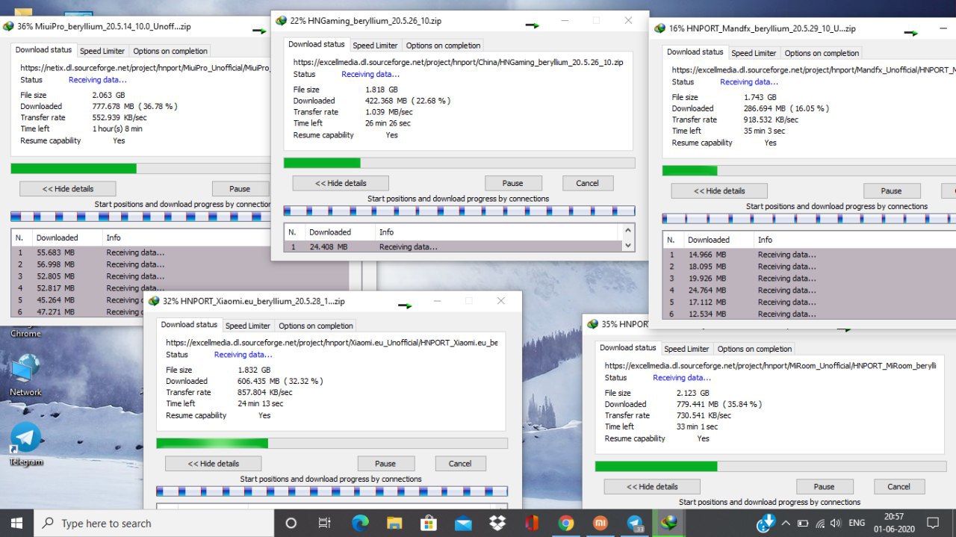This screenshot has height=537, width=956.
Task: Cancel the MiRoom download
Action: (x=899, y=486)
